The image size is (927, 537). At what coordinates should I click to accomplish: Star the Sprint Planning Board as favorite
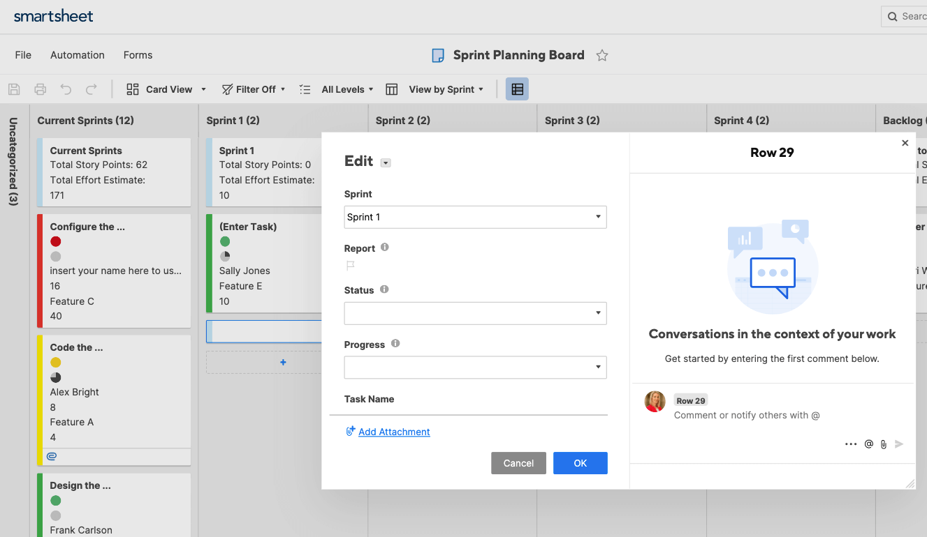[x=601, y=55]
